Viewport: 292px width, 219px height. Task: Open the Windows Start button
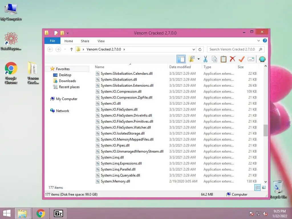pos(7,213)
